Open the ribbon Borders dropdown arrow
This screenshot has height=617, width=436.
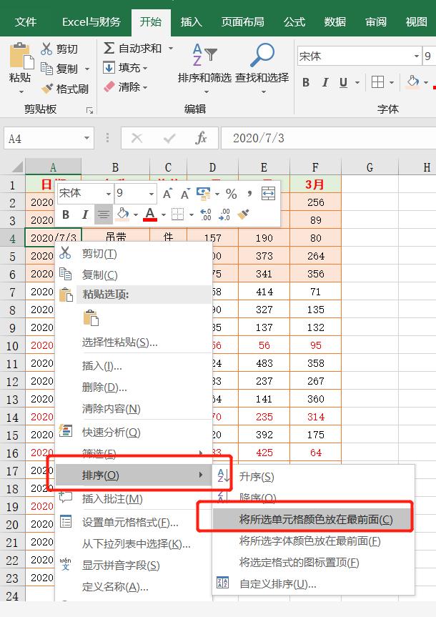[x=392, y=83]
